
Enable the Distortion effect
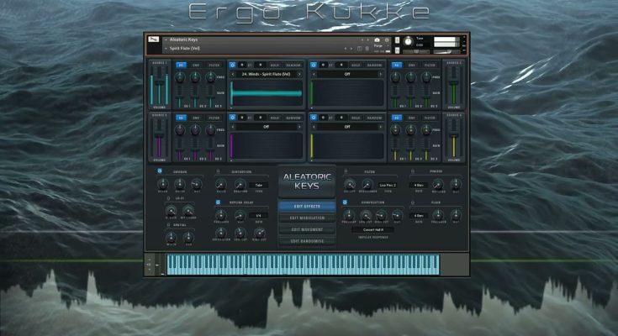point(219,171)
